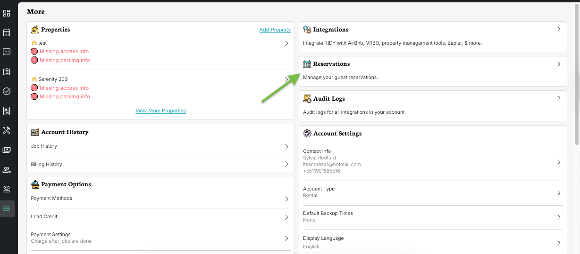This screenshot has height=254, width=580.
Task: Open Load Credit chevron
Action: [x=286, y=217]
